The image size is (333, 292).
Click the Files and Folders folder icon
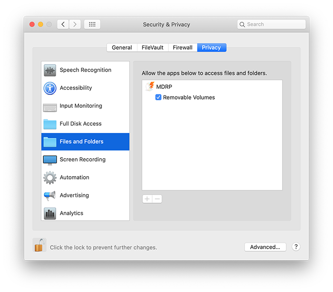50,142
